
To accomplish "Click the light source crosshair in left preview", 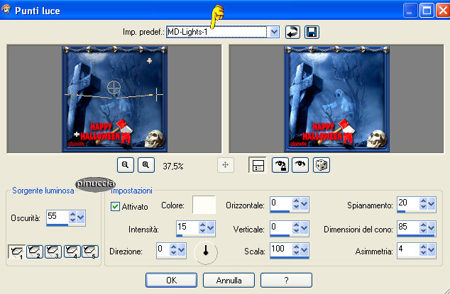I will (114, 88).
